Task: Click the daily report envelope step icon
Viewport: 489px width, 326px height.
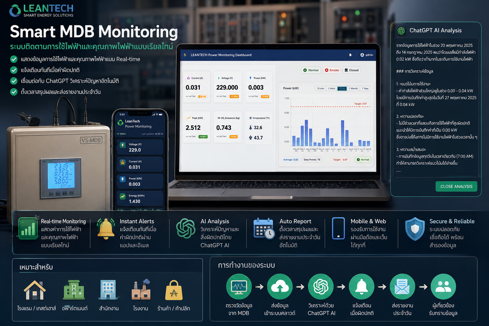Action: [x=402, y=287]
